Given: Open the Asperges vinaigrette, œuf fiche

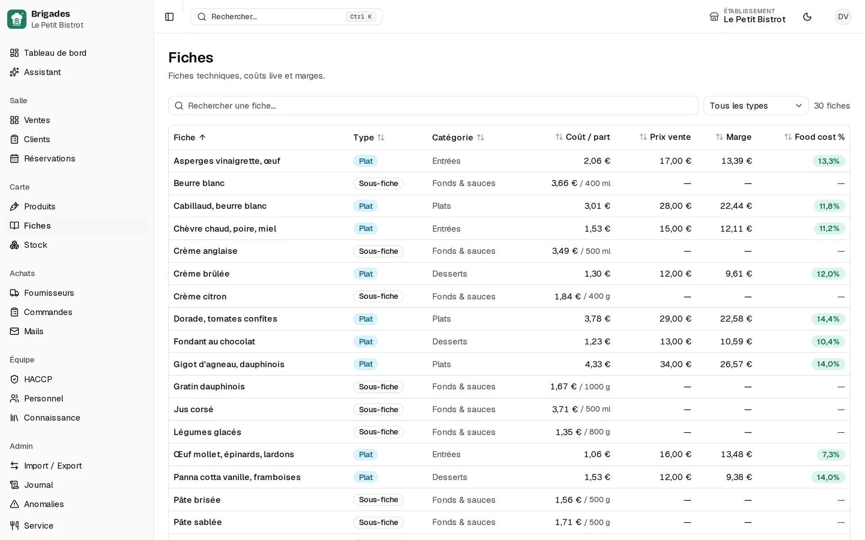Looking at the screenshot, I should coord(227,161).
